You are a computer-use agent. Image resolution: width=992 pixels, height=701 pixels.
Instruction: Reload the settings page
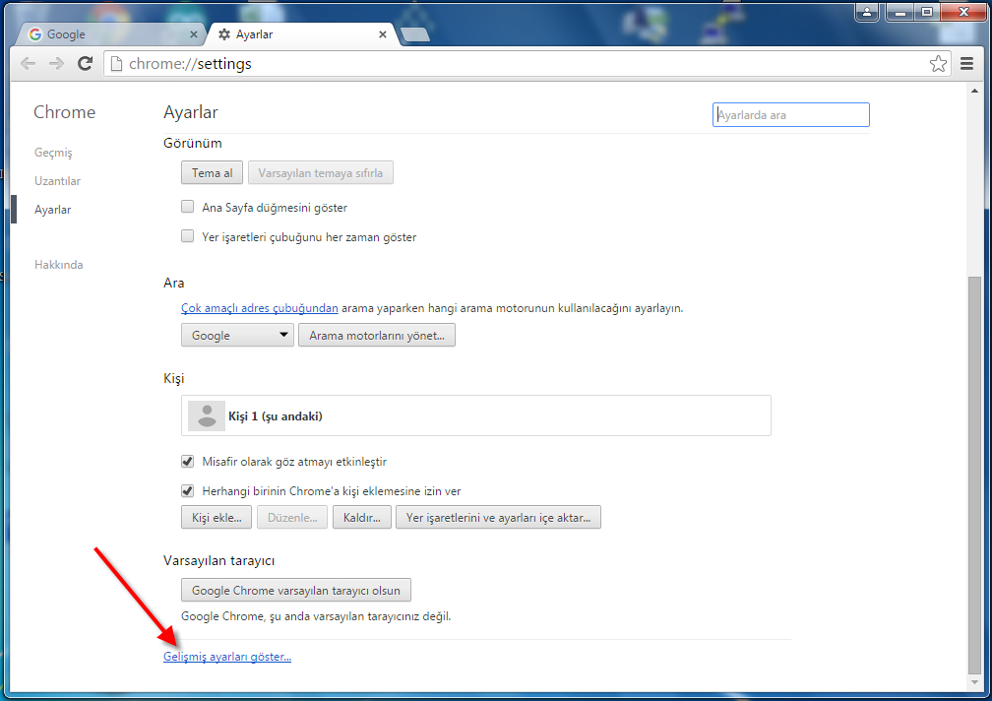point(85,63)
